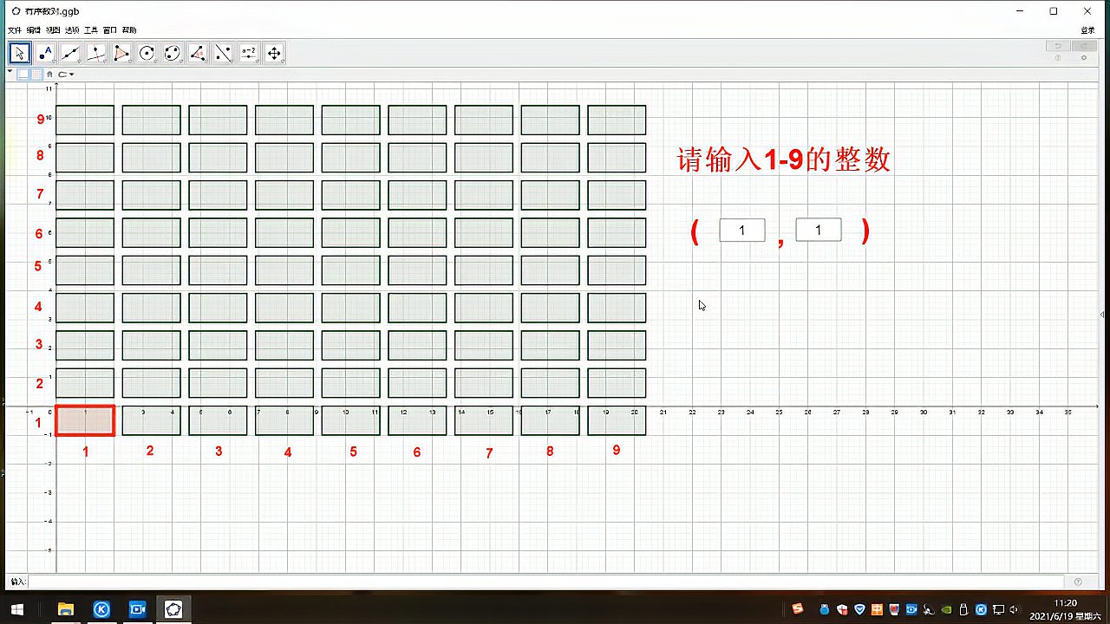This screenshot has height=624, width=1110.
Task: Select the Angle tool
Action: coord(198,53)
